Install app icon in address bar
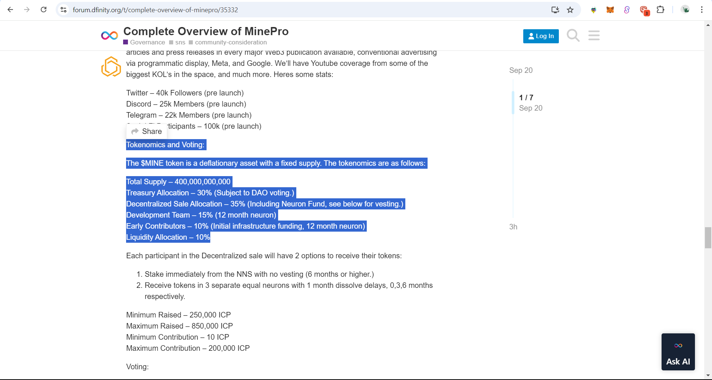The height and width of the screenshot is (380, 712). tap(555, 10)
